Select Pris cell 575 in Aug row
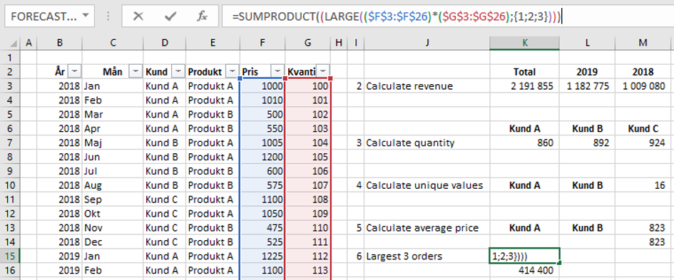The height and width of the screenshot is (280, 674). (262, 185)
